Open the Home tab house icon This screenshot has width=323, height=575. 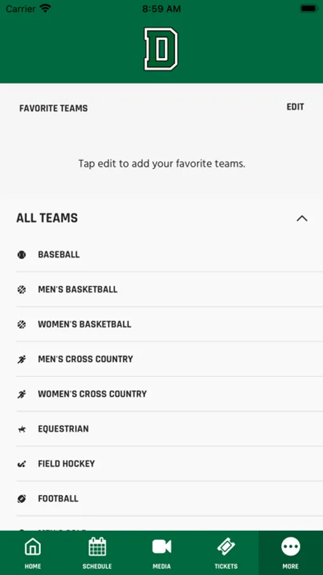[x=32, y=547]
